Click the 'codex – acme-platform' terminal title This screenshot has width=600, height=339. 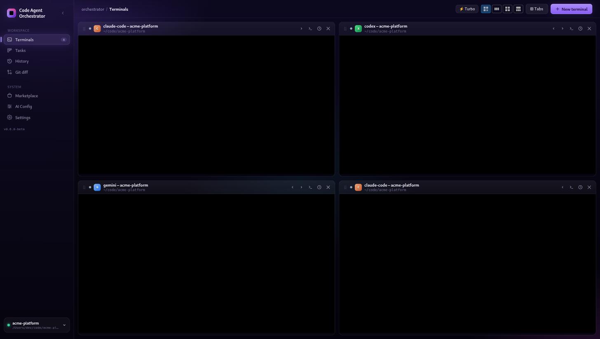coord(386,26)
